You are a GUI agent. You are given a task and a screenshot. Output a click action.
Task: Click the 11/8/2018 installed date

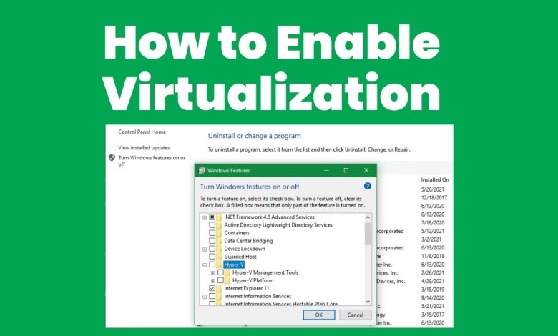[x=433, y=256]
